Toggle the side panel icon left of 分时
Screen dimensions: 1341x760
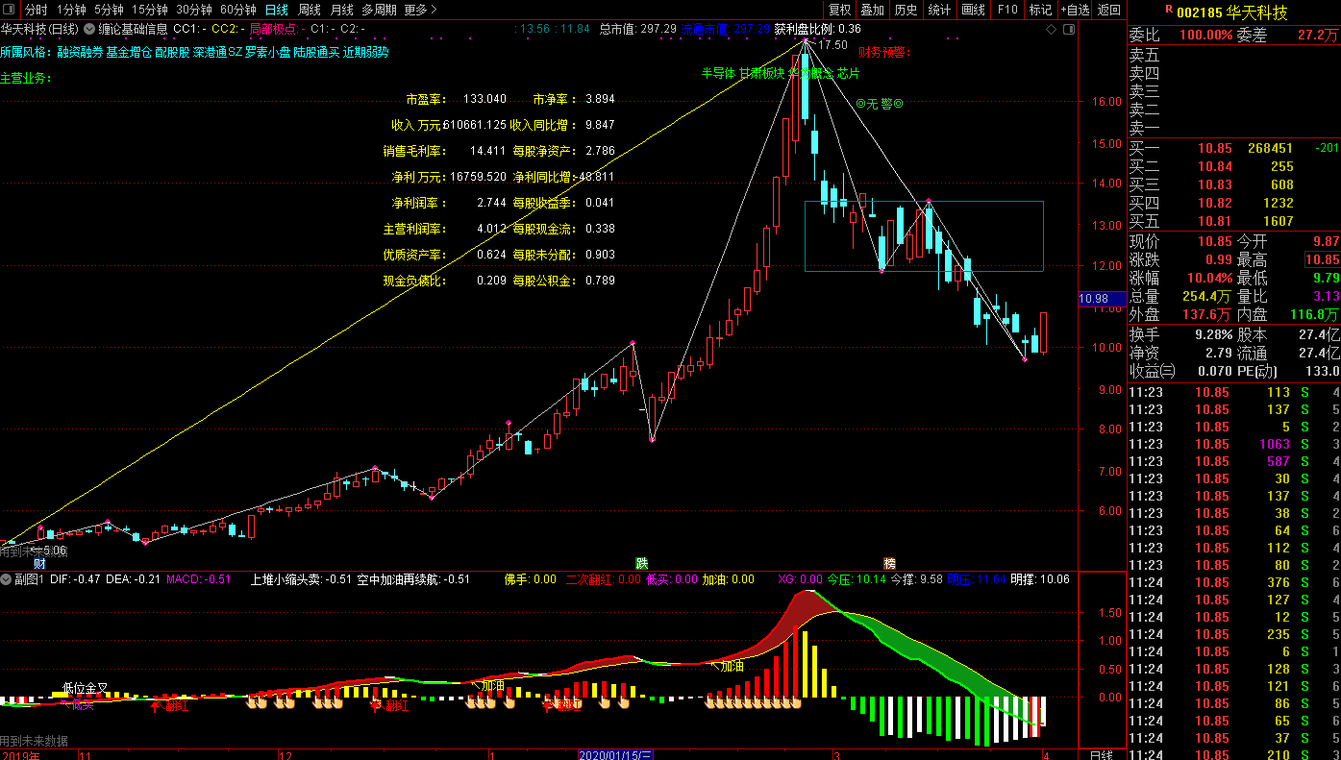coord(11,10)
